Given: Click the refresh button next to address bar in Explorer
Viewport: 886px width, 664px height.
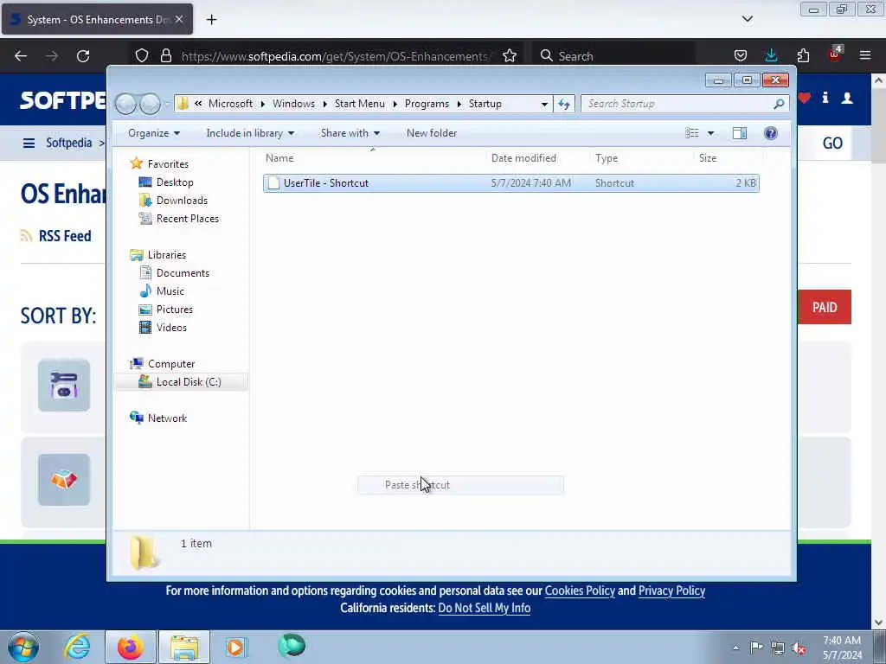Looking at the screenshot, I should 564,104.
